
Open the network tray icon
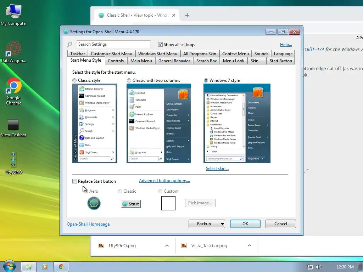[x=310, y=267]
